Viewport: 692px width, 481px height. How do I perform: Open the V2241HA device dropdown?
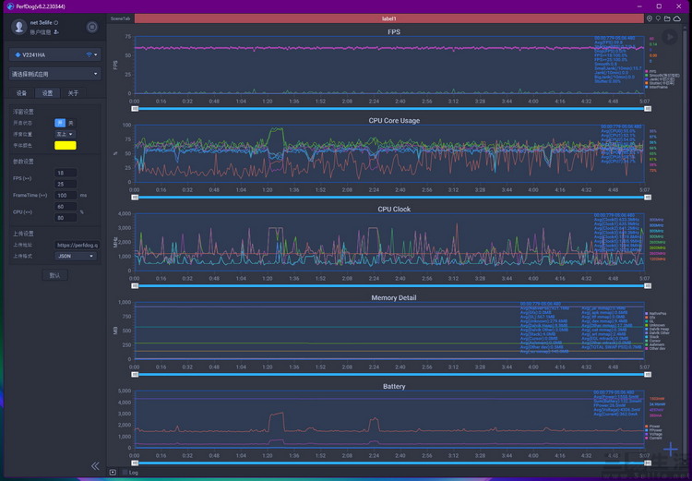[x=54, y=54]
